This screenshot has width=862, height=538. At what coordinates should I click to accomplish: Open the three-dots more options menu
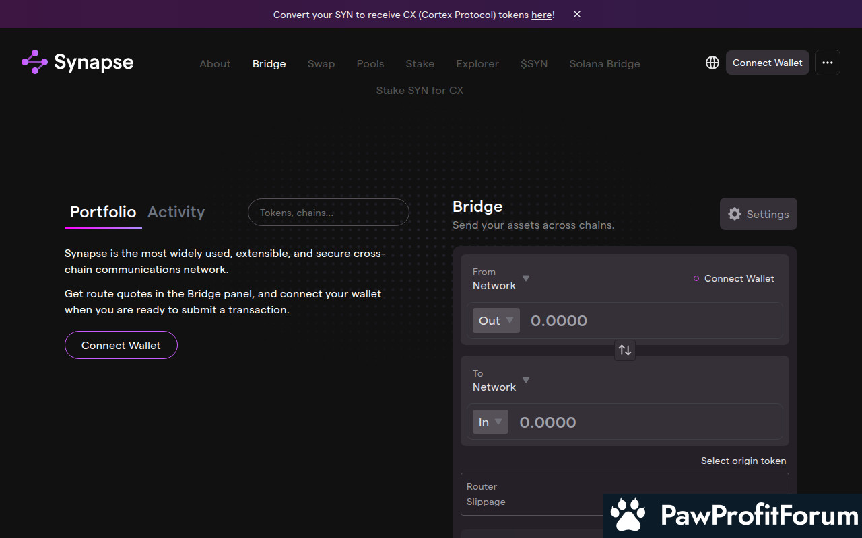pyautogui.click(x=828, y=63)
